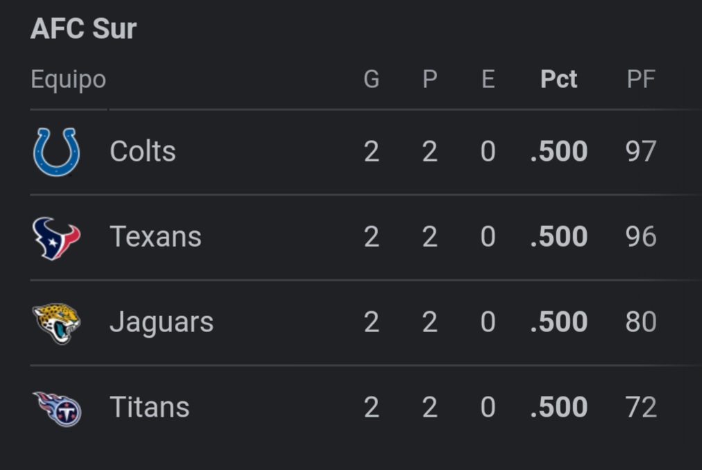
Task: Click Texans 96 points-for value
Action: pos(640,237)
